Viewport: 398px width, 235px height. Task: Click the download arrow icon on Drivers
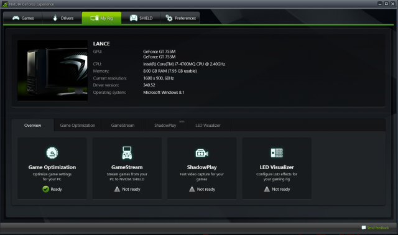pyautogui.click(x=55, y=18)
